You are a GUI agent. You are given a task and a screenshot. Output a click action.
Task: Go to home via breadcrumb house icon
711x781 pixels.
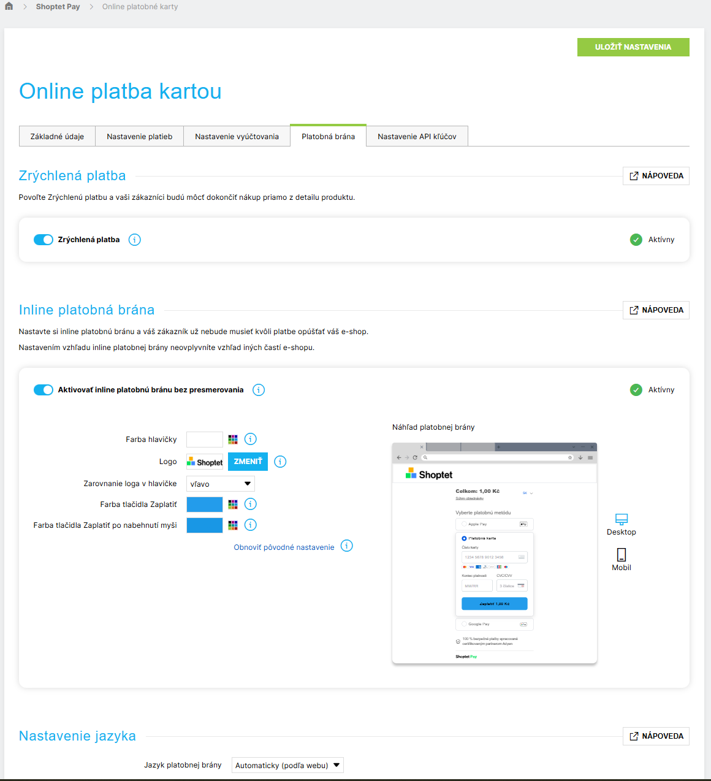9,6
